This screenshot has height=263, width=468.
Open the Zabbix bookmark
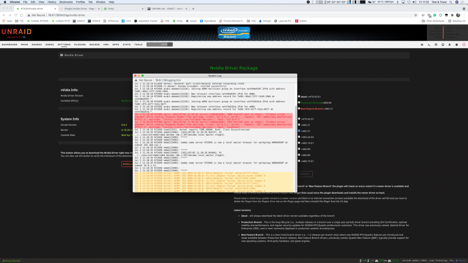tap(301, 21)
